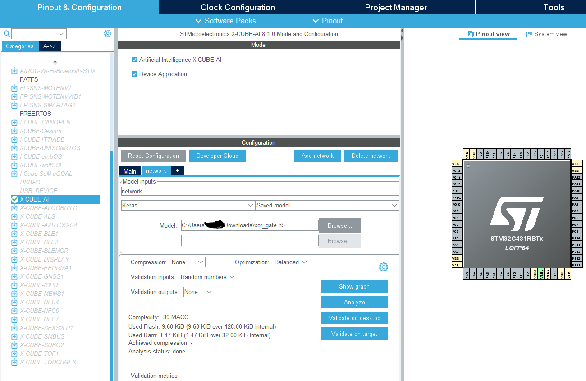Select the A->Z tab
This screenshot has width=586, height=381.
50,46
